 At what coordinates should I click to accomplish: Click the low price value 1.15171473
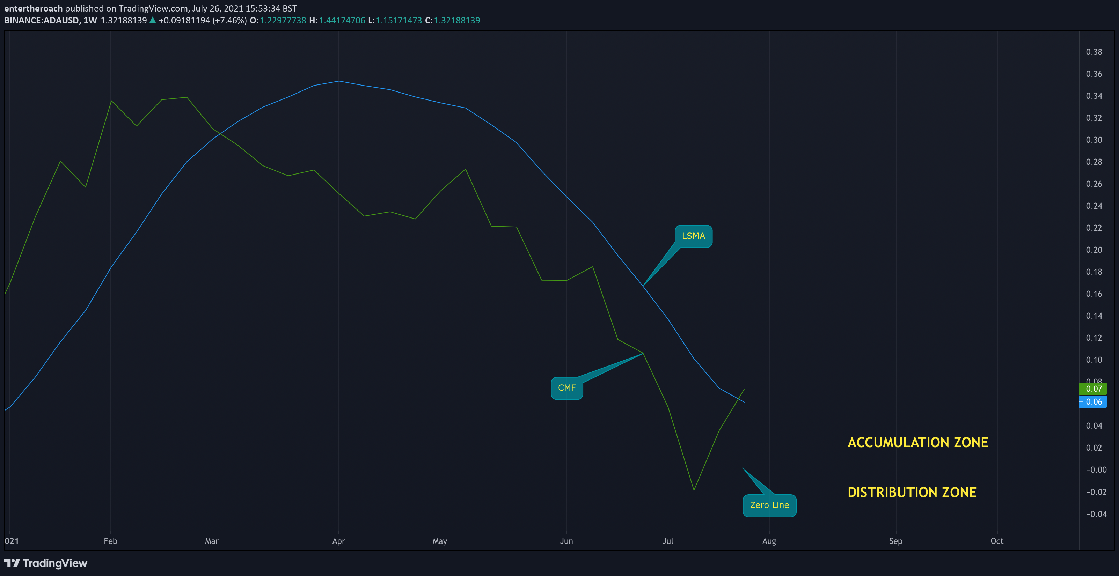[399, 20]
